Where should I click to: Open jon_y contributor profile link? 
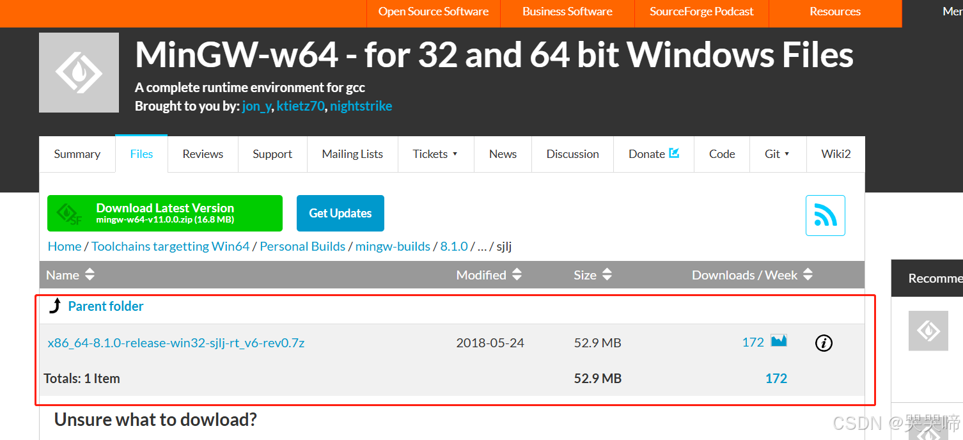pyautogui.click(x=256, y=106)
